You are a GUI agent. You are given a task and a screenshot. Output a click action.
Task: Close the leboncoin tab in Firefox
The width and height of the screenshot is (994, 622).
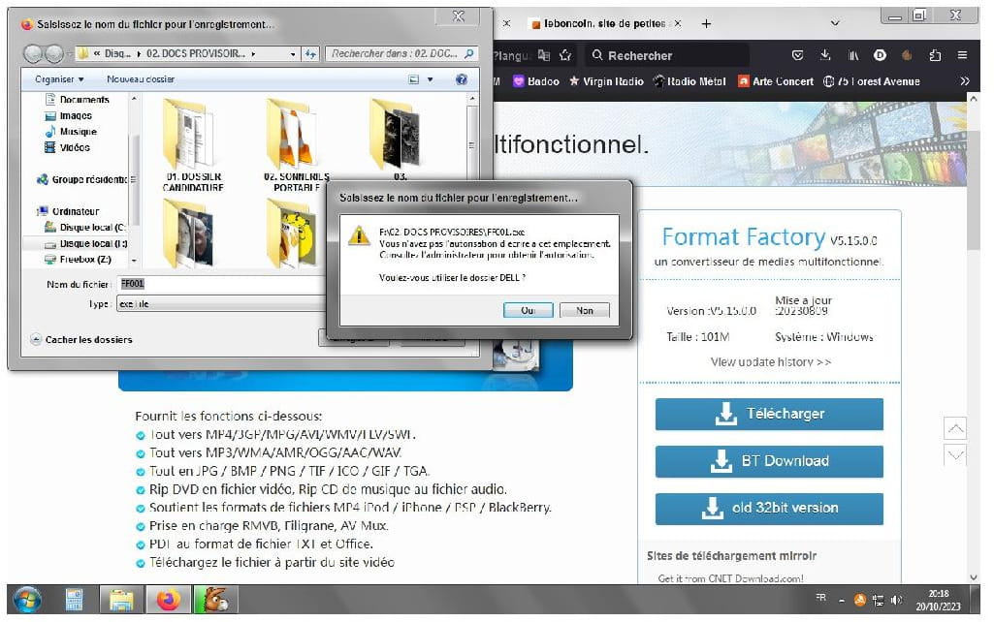point(678,23)
